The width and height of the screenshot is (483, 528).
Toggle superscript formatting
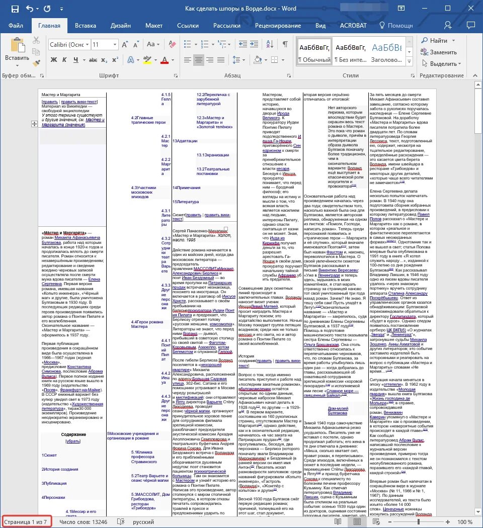click(115, 60)
